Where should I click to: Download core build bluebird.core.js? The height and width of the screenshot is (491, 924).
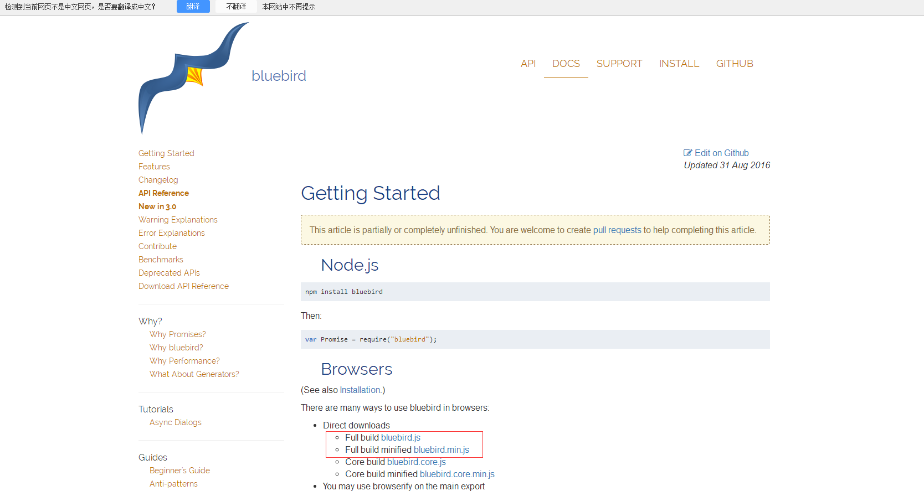[x=417, y=462]
